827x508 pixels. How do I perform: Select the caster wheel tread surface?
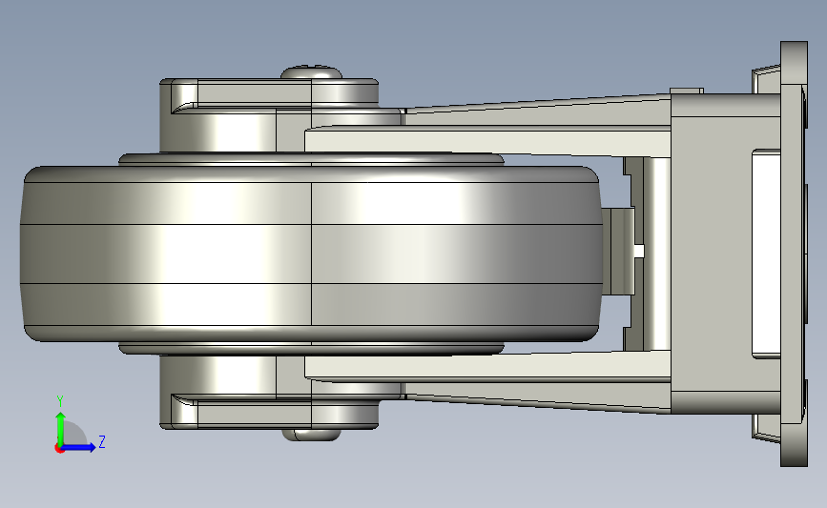point(311,254)
